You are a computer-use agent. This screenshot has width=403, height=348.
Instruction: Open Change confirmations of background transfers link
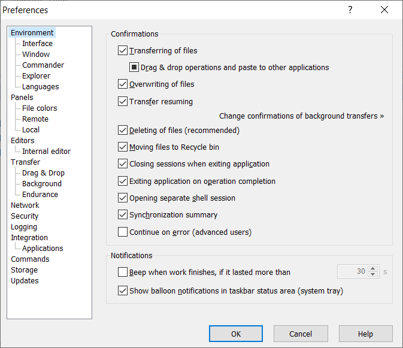pos(301,116)
